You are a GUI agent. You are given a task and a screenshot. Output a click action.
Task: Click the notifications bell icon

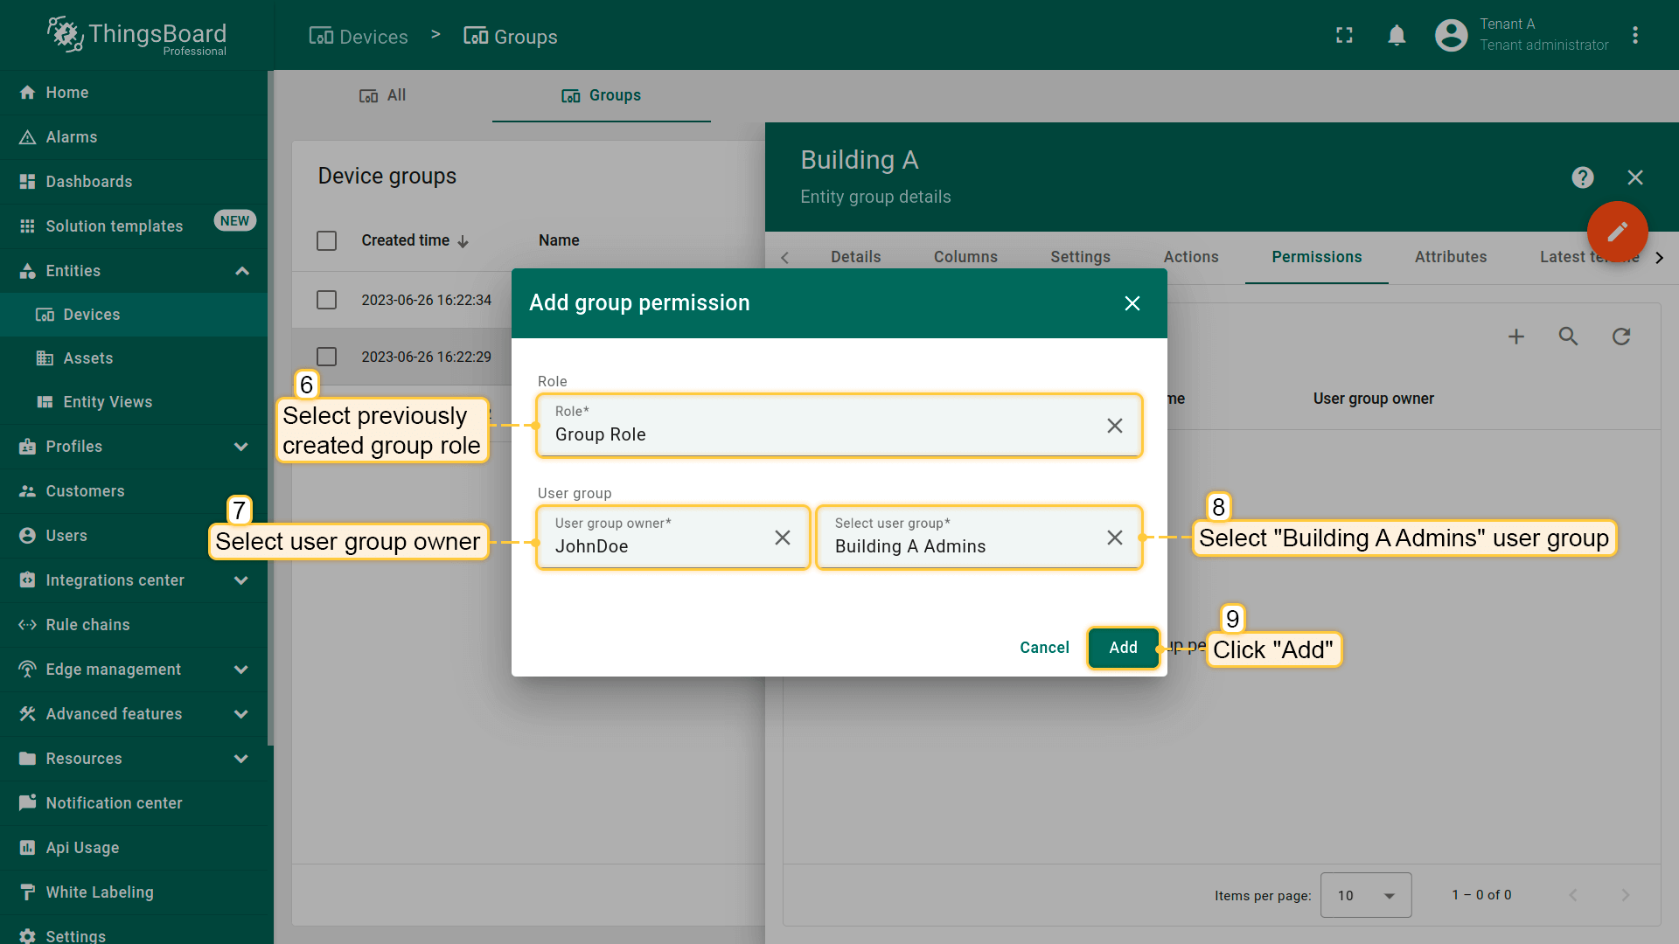1397,35
